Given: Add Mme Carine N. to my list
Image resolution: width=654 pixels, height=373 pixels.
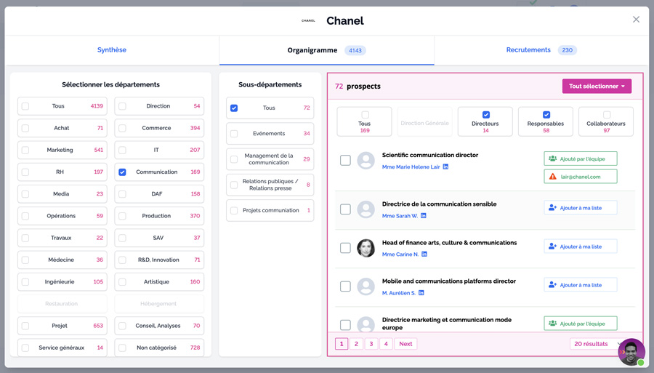Looking at the screenshot, I should point(581,246).
